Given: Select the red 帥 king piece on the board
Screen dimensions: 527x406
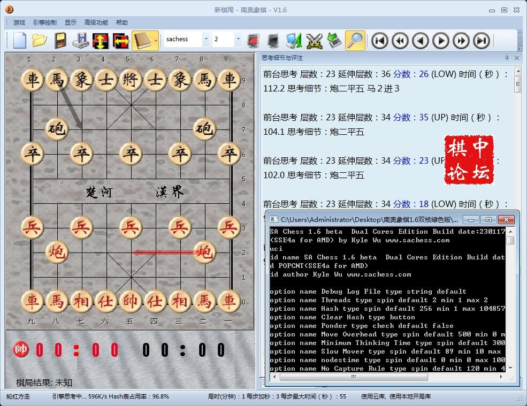Looking at the screenshot, I should pos(131,301).
